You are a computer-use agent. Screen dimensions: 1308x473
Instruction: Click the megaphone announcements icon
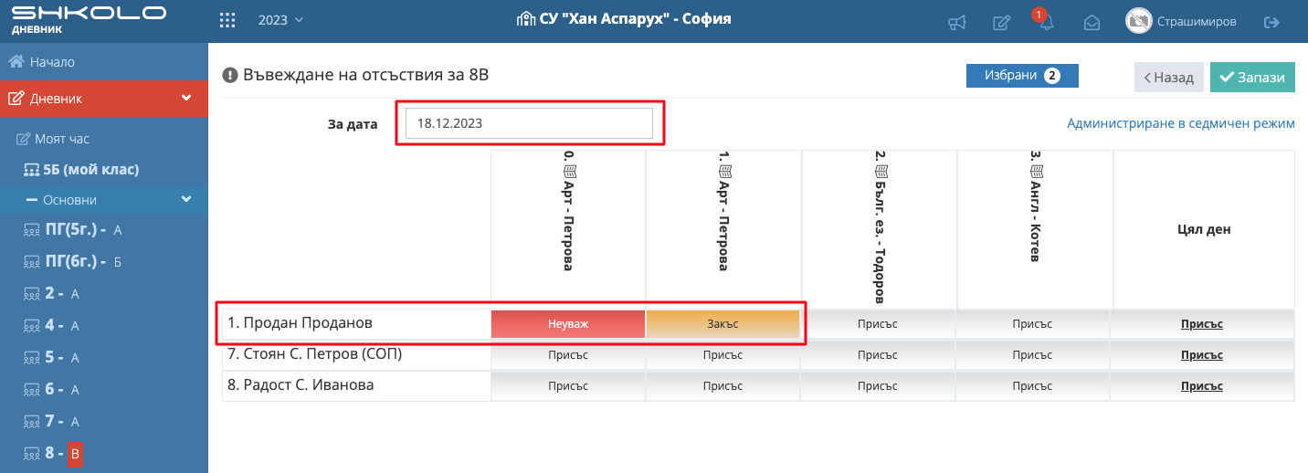click(956, 22)
